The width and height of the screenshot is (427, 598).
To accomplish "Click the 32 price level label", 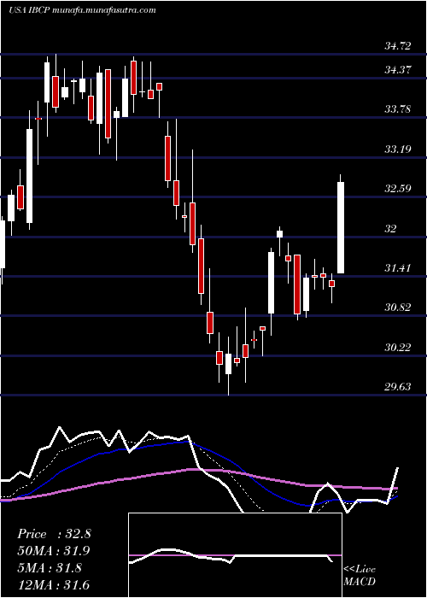I will click(391, 229).
